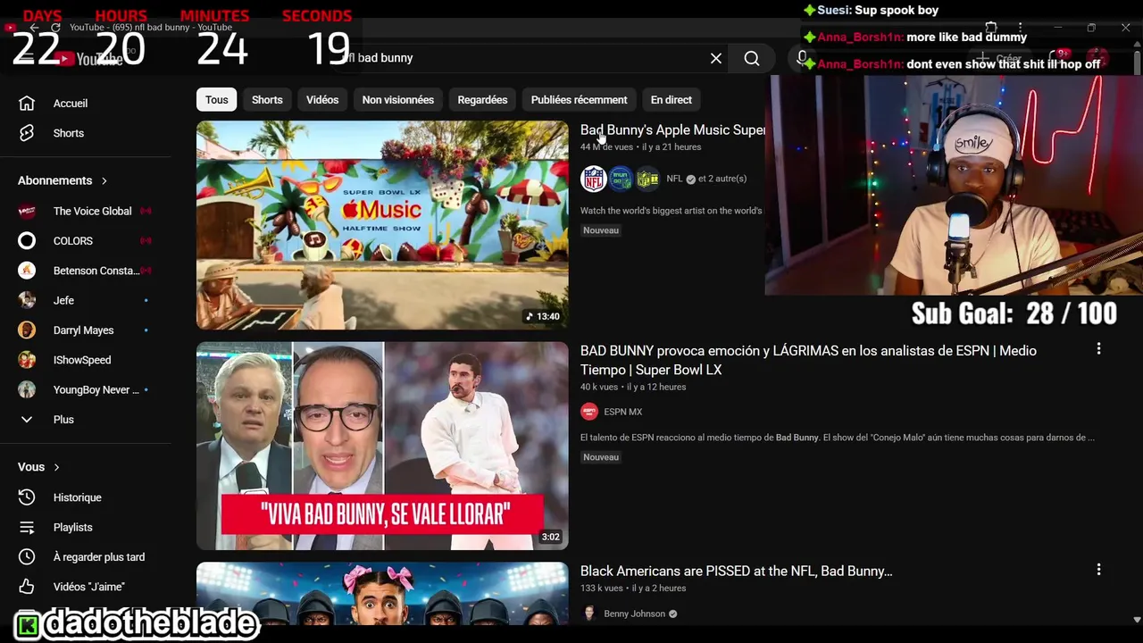This screenshot has width=1143, height=643.
Task: Open Accueil home icon in sidebar
Action: click(27, 104)
